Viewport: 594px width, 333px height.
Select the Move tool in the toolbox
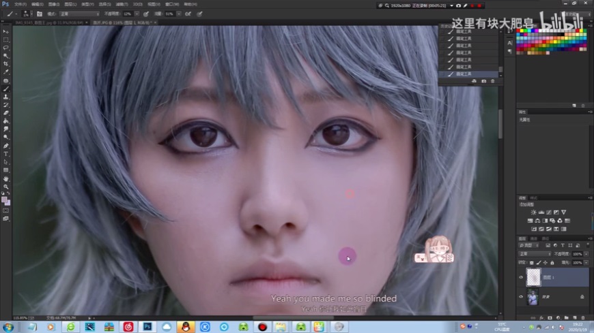click(5, 32)
